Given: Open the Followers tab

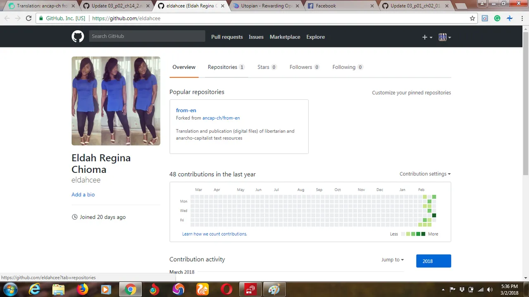Looking at the screenshot, I should (x=305, y=67).
